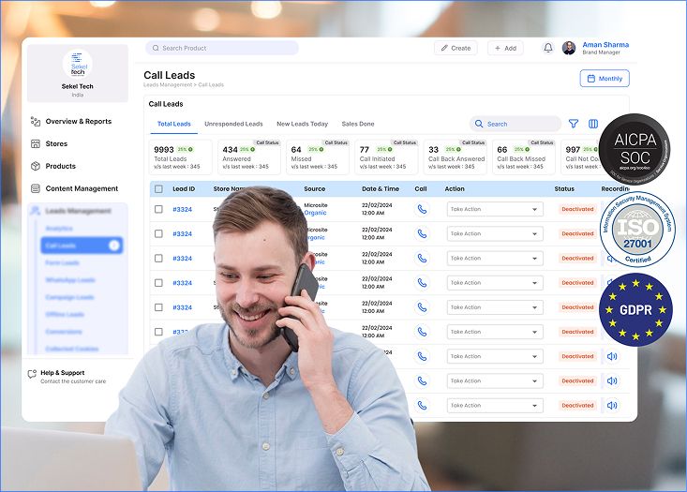Select the 64 Missed stat card
Image resolution: width=687 pixels, height=492 pixels.
tap(318, 157)
